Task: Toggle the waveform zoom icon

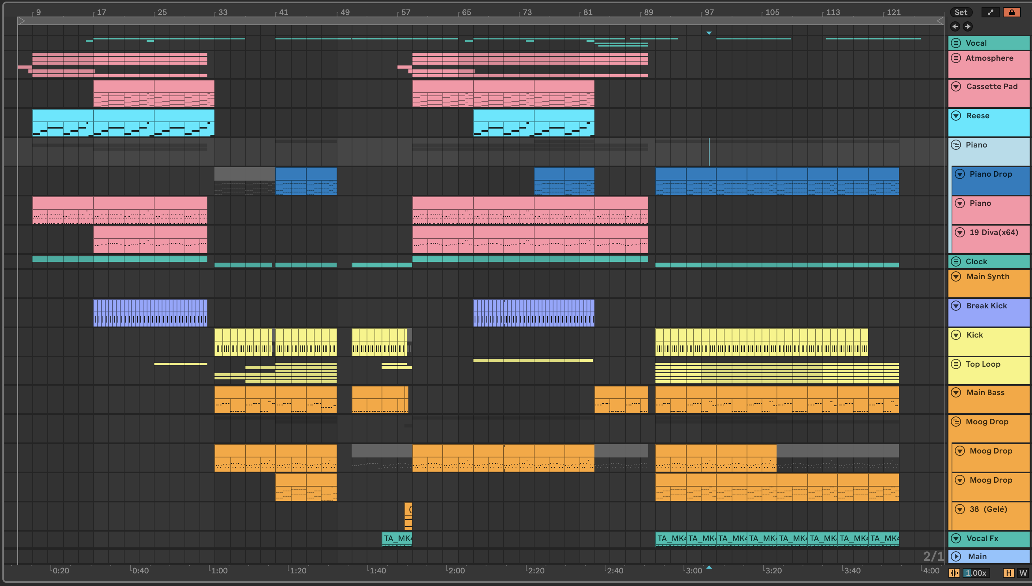Action: pos(954,573)
